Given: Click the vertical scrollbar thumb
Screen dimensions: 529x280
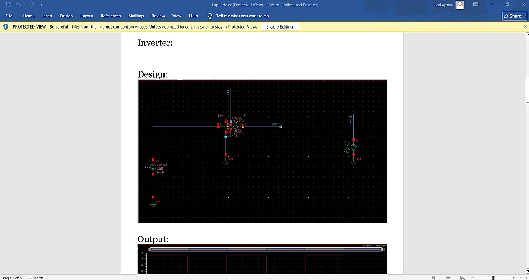Looking at the screenshot, I should 527,90.
